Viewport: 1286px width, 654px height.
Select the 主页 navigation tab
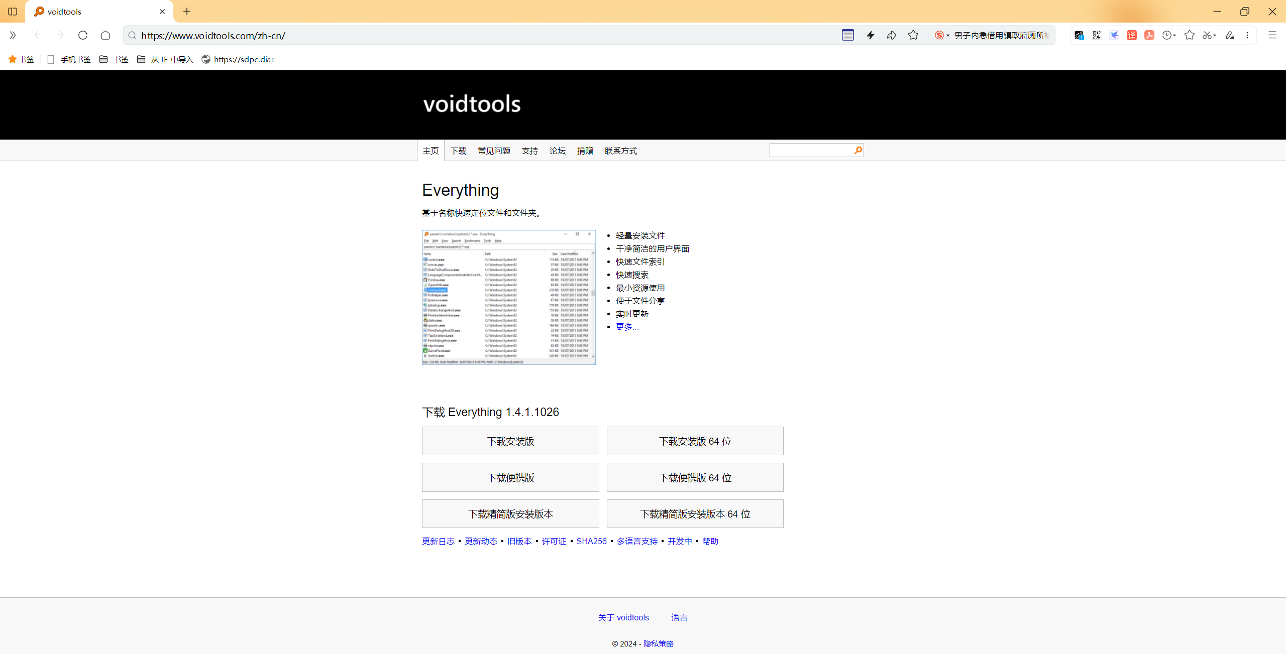coord(431,151)
